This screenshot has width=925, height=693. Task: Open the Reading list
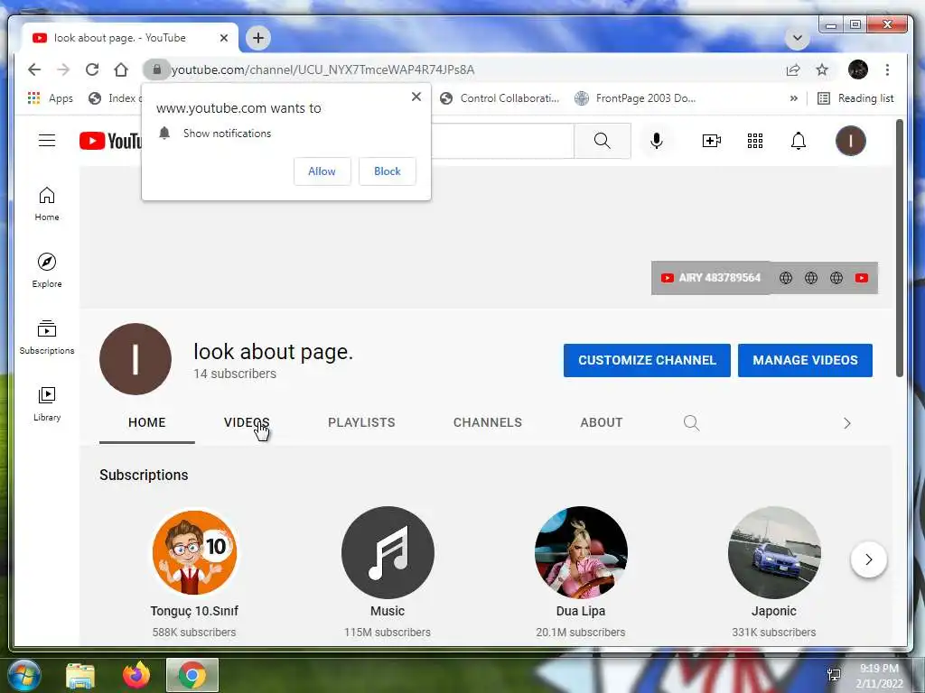[855, 98]
